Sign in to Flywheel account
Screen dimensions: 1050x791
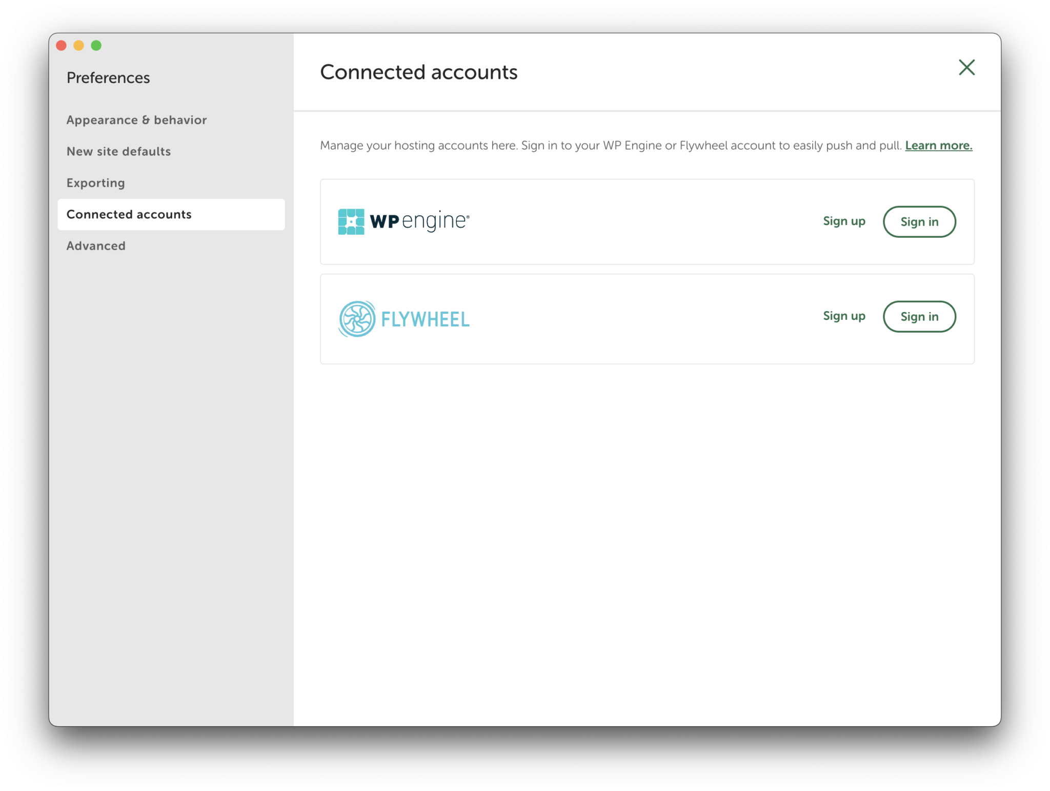919,317
